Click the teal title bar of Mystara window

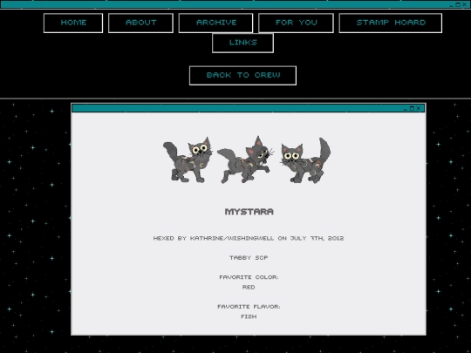pos(237,108)
